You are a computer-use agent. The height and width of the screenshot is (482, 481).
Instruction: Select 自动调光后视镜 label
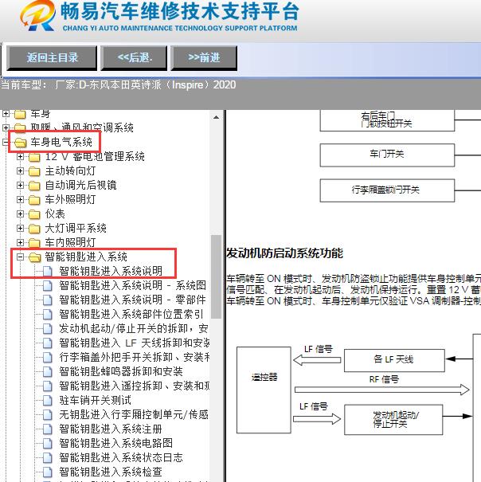[81, 185]
